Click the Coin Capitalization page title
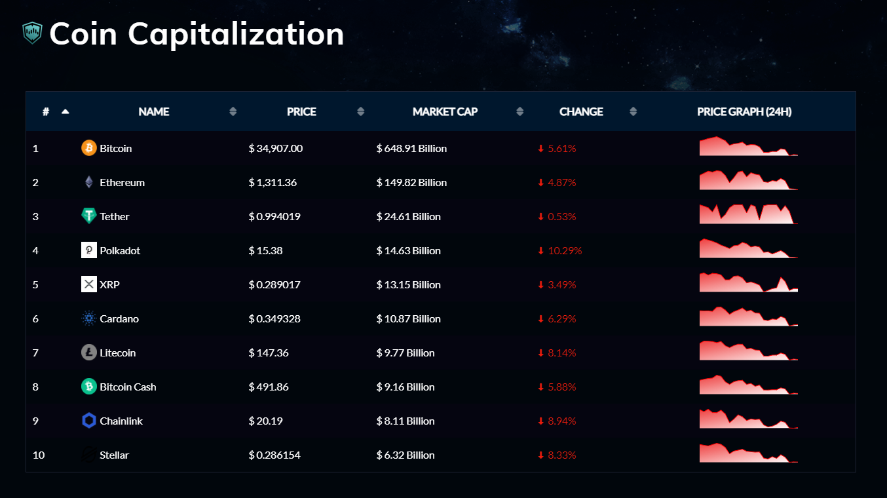Screen dimensions: 887x498 click(197, 33)
